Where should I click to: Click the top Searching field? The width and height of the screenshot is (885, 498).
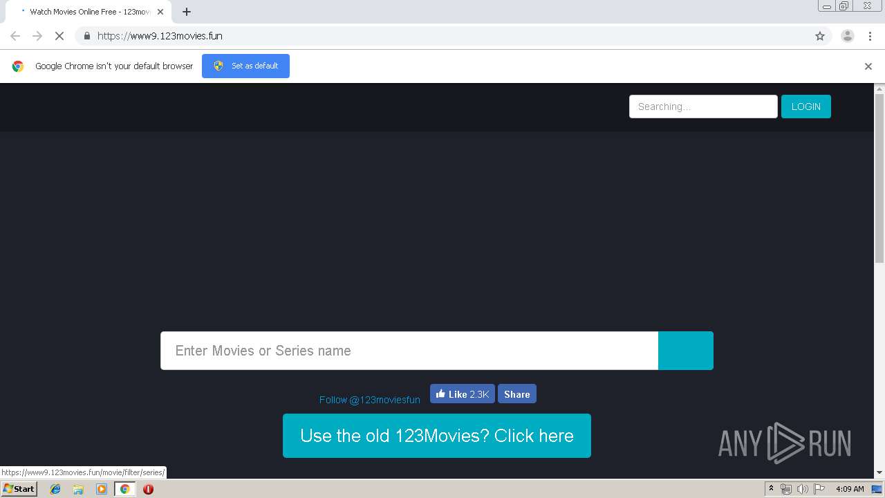tap(703, 107)
